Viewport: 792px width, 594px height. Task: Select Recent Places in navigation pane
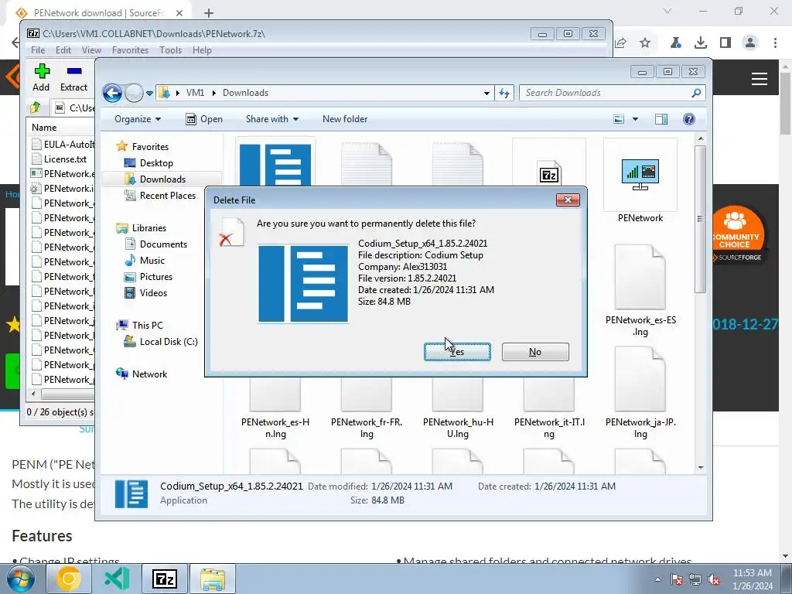[167, 196]
